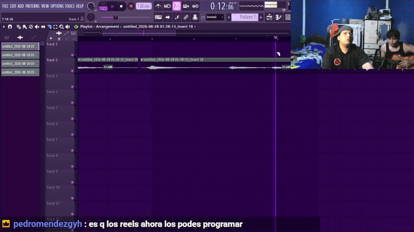Select the Zoom magnifier tool

point(61,27)
